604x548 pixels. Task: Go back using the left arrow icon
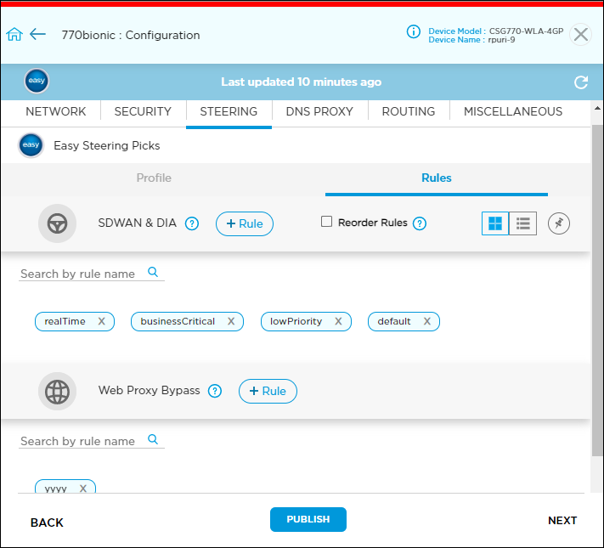pyautogui.click(x=37, y=35)
